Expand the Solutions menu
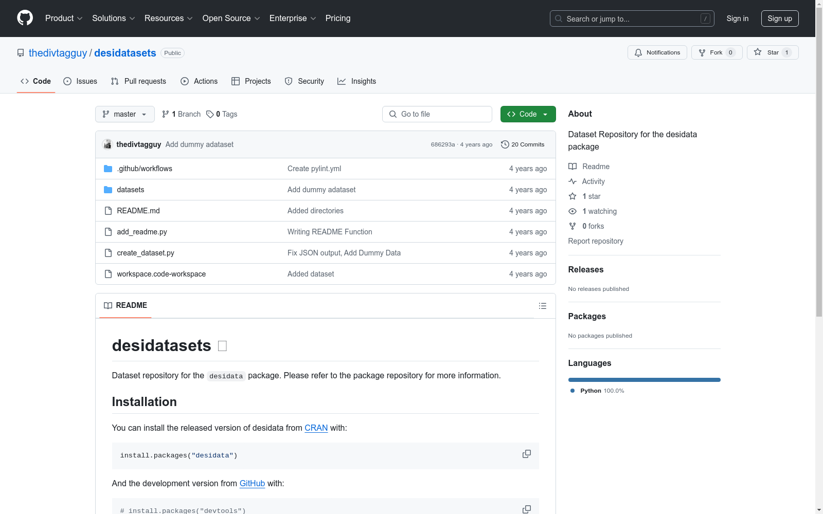 click(114, 18)
